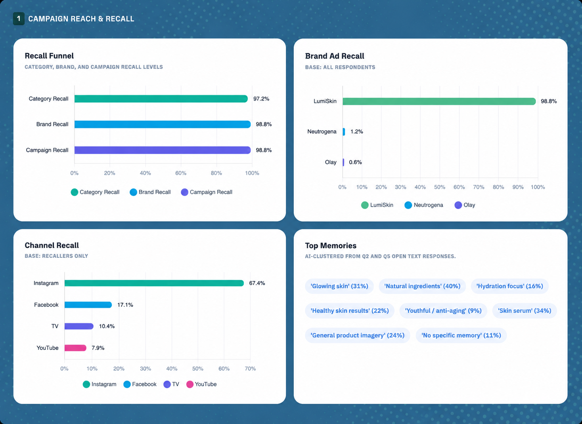Image resolution: width=582 pixels, height=424 pixels.
Task: Select the 'Natural ingredients' (40%) memory tag
Action: (x=422, y=286)
